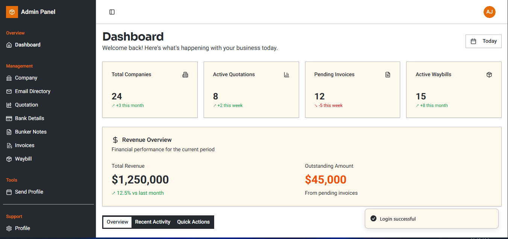
Task: Click the Send Profile tool
Action: 29,192
